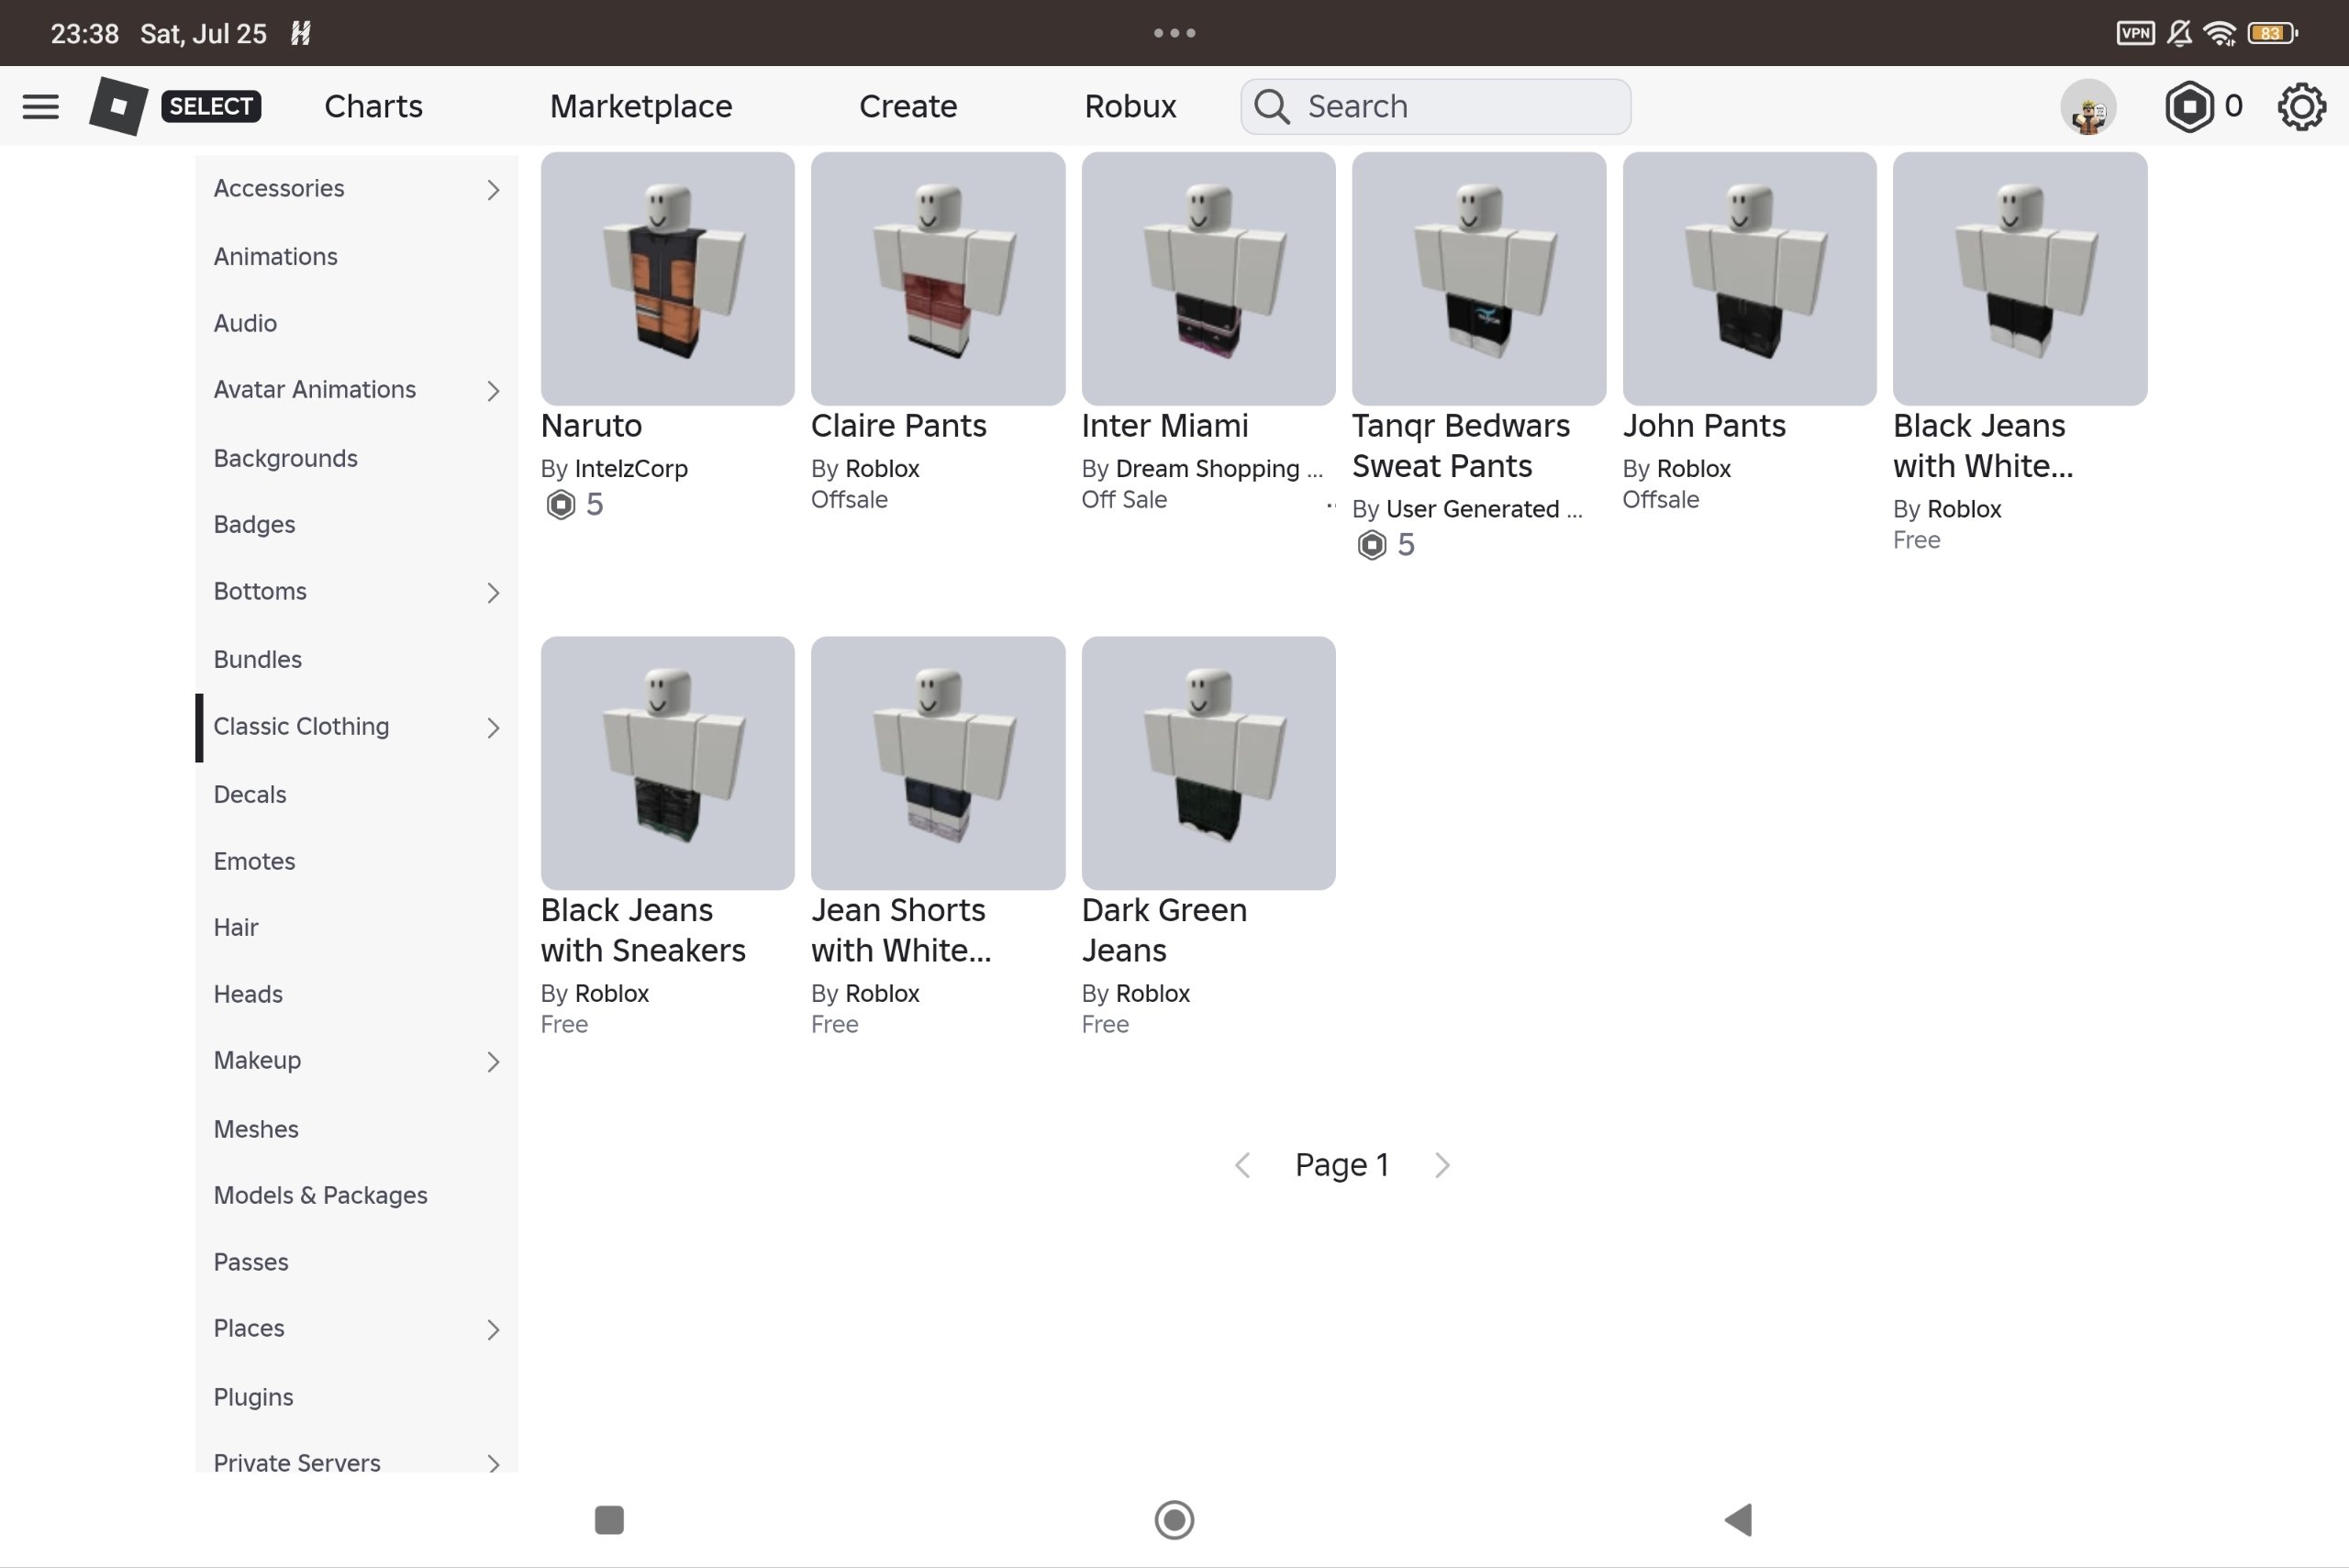The width and height of the screenshot is (2349, 1568).
Task: Open Roblox creator link under Dark Green Jeans
Action: click(1152, 993)
